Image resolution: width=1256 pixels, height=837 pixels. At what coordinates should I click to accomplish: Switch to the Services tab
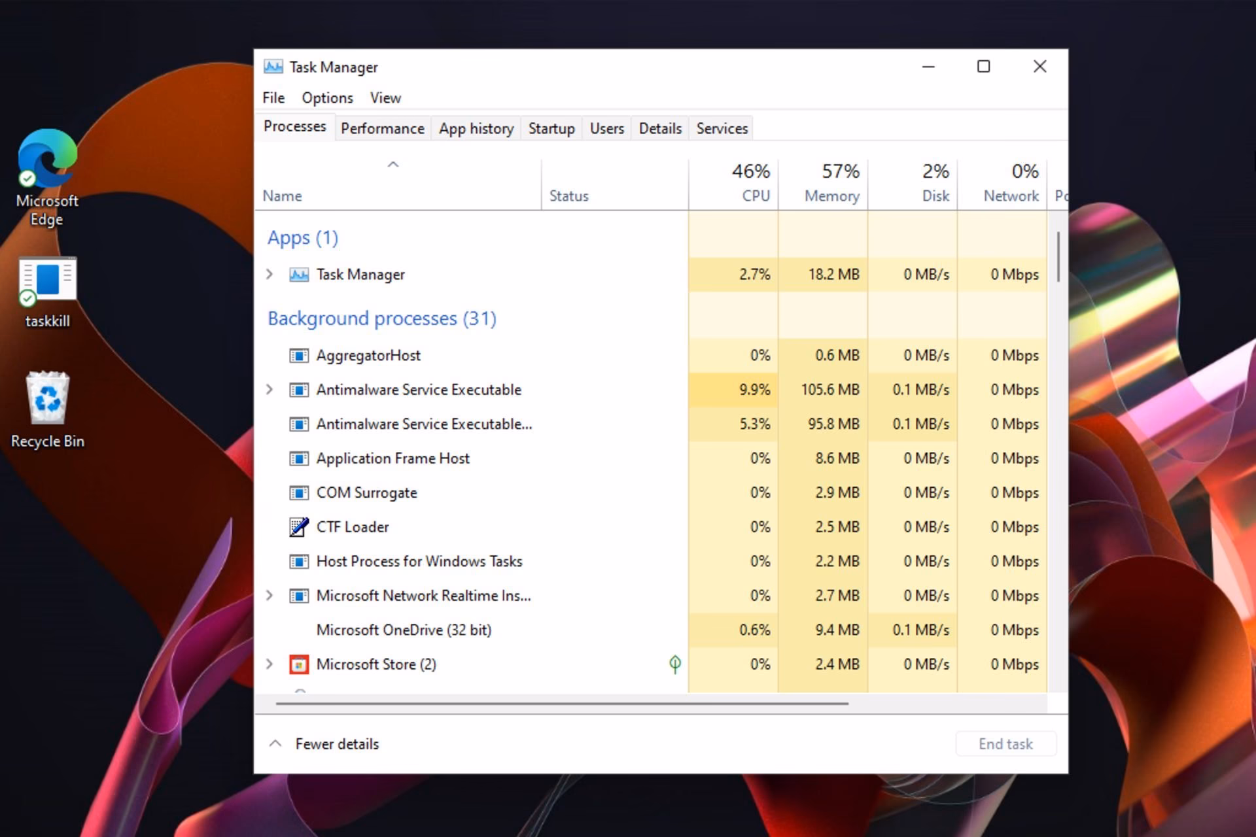coord(722,129)
